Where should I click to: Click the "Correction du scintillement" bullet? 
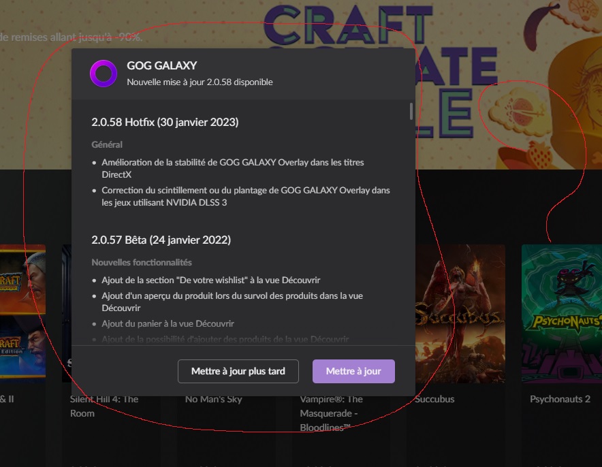(246, 196)
